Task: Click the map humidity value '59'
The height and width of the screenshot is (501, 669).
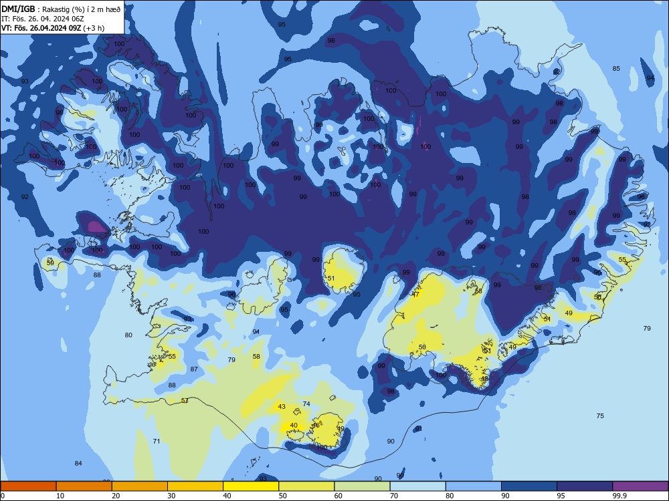Action: [50, 263]
